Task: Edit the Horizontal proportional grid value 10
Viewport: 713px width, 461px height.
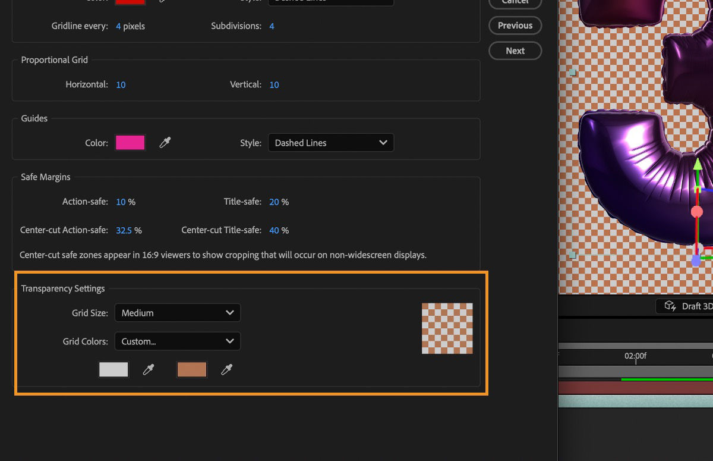Action: [x=121, y=84]
